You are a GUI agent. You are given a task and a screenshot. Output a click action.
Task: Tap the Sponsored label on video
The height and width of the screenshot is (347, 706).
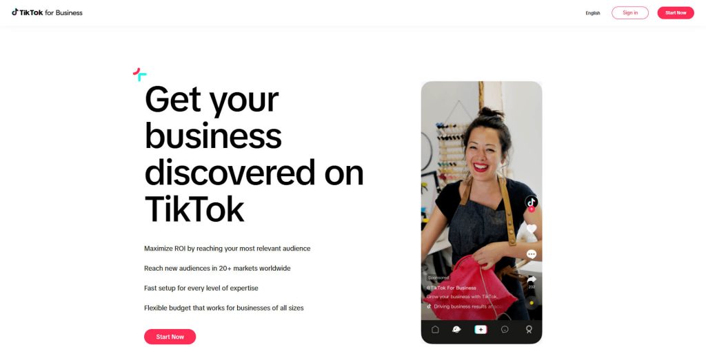click(438, 277)
